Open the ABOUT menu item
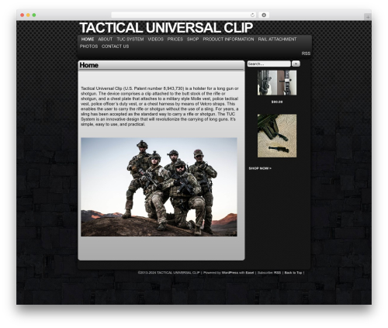This screenshot has height=328, width=388. [106, 40]
